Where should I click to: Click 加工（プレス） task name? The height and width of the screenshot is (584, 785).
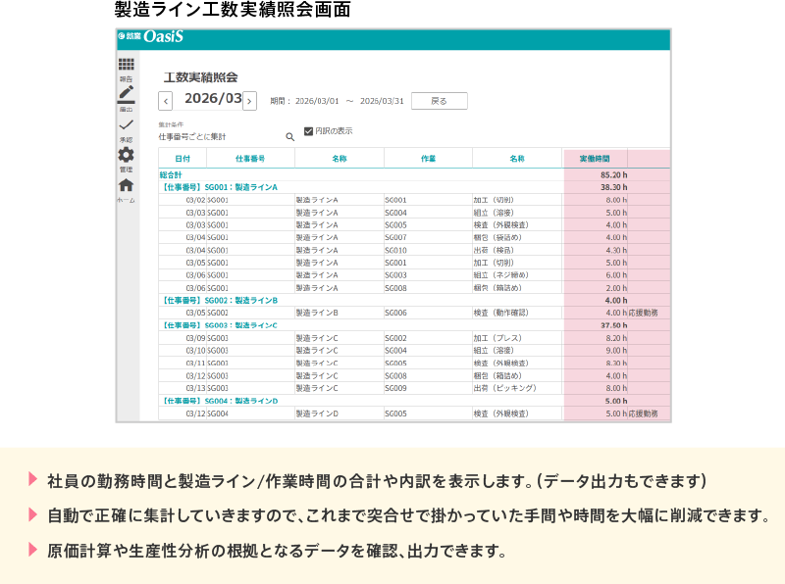point(497,338)
